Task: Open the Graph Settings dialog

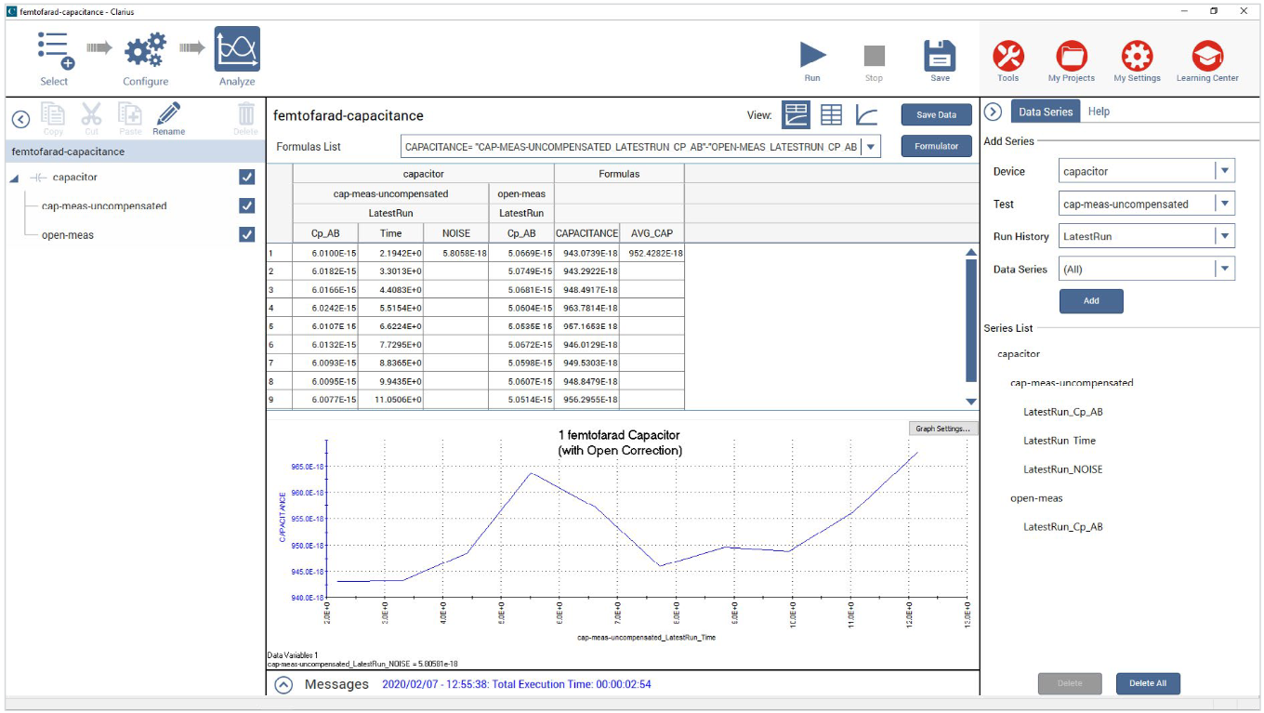Action: click(x=944, y=428)
